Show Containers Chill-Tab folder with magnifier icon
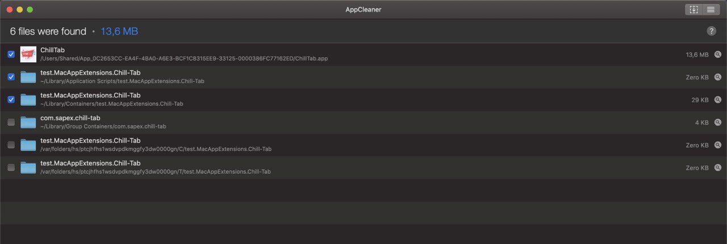This screenshot has height=244, width=727. coord(718,100)
